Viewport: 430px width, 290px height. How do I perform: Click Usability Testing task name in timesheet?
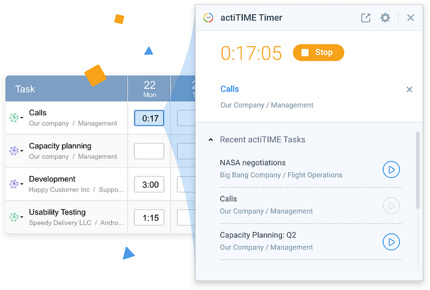(57, 212)
